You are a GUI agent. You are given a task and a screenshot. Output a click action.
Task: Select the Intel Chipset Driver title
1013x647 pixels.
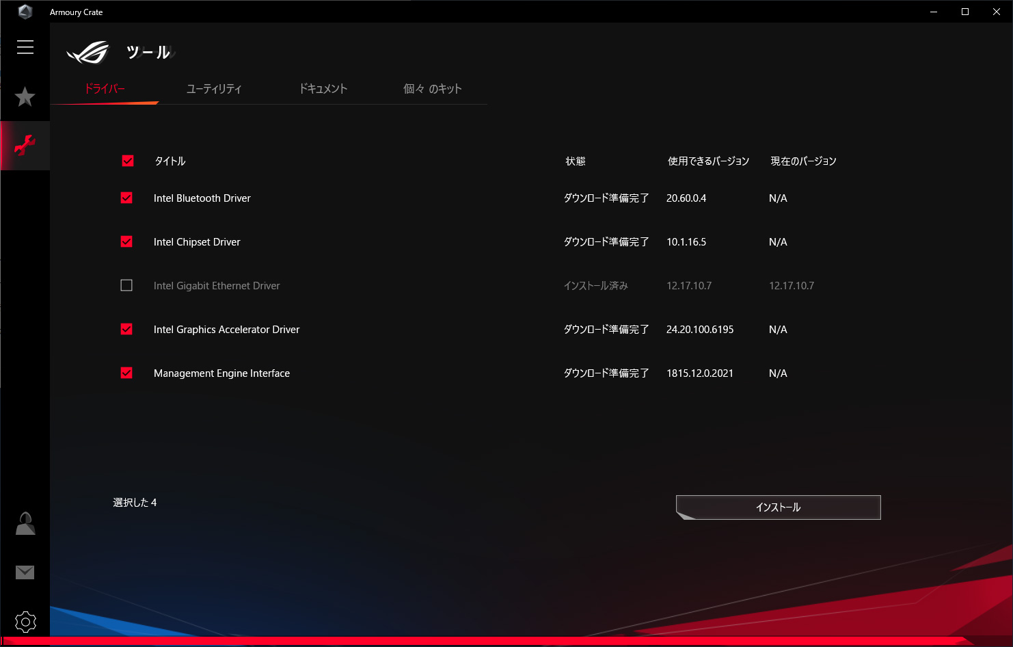point(197,242)
